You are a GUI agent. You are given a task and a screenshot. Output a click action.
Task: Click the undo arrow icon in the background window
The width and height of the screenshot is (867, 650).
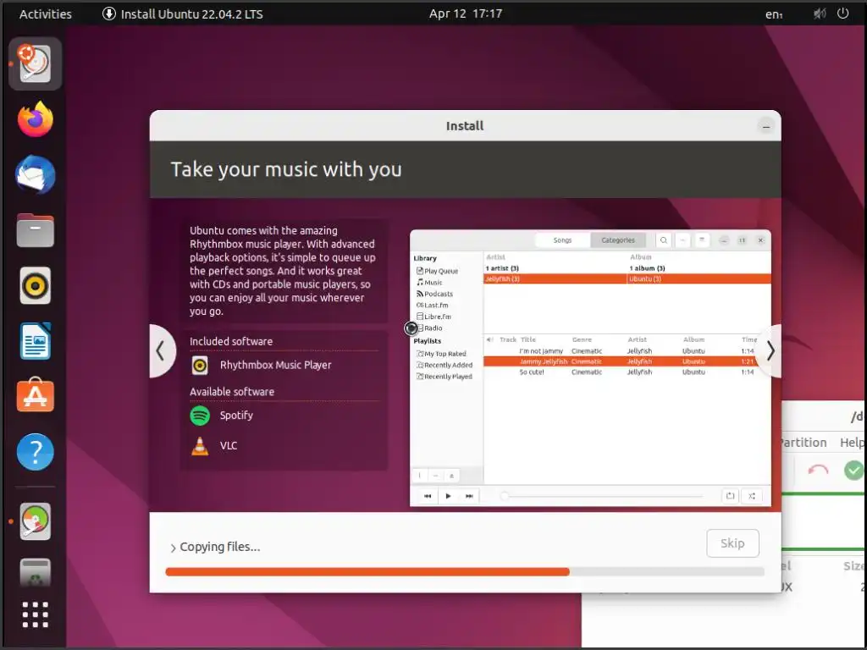click(x=818, y=471)
